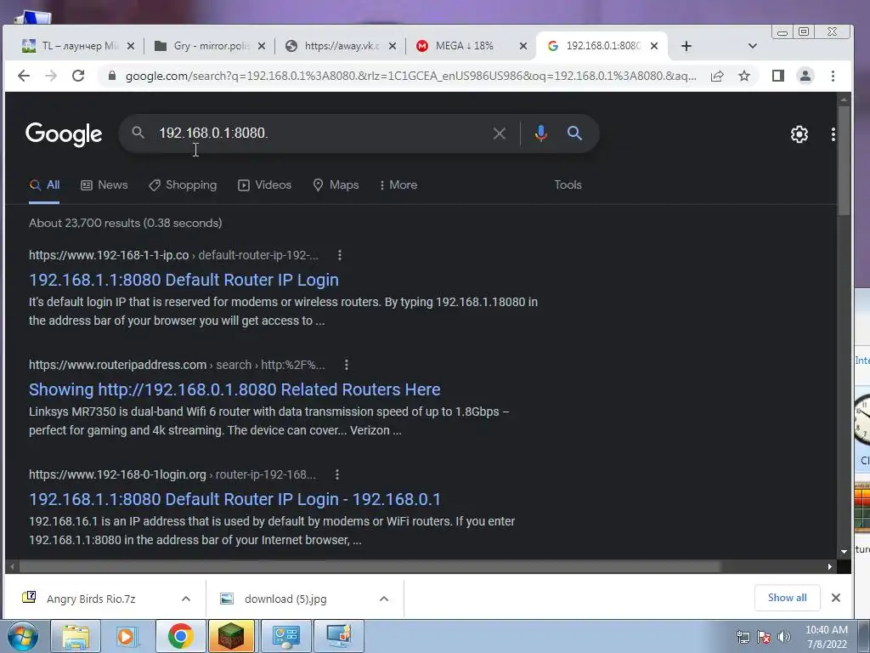Open network tray icon
870x653 pixels.
point(743,637)
